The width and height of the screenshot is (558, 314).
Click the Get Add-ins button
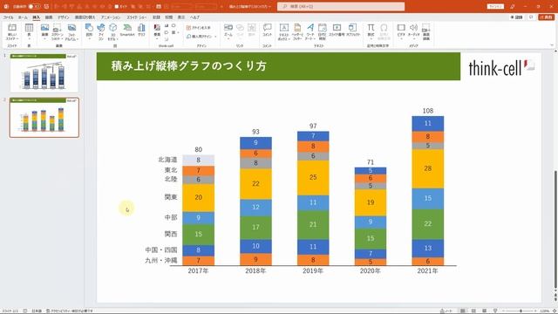(x=198, y=27)
